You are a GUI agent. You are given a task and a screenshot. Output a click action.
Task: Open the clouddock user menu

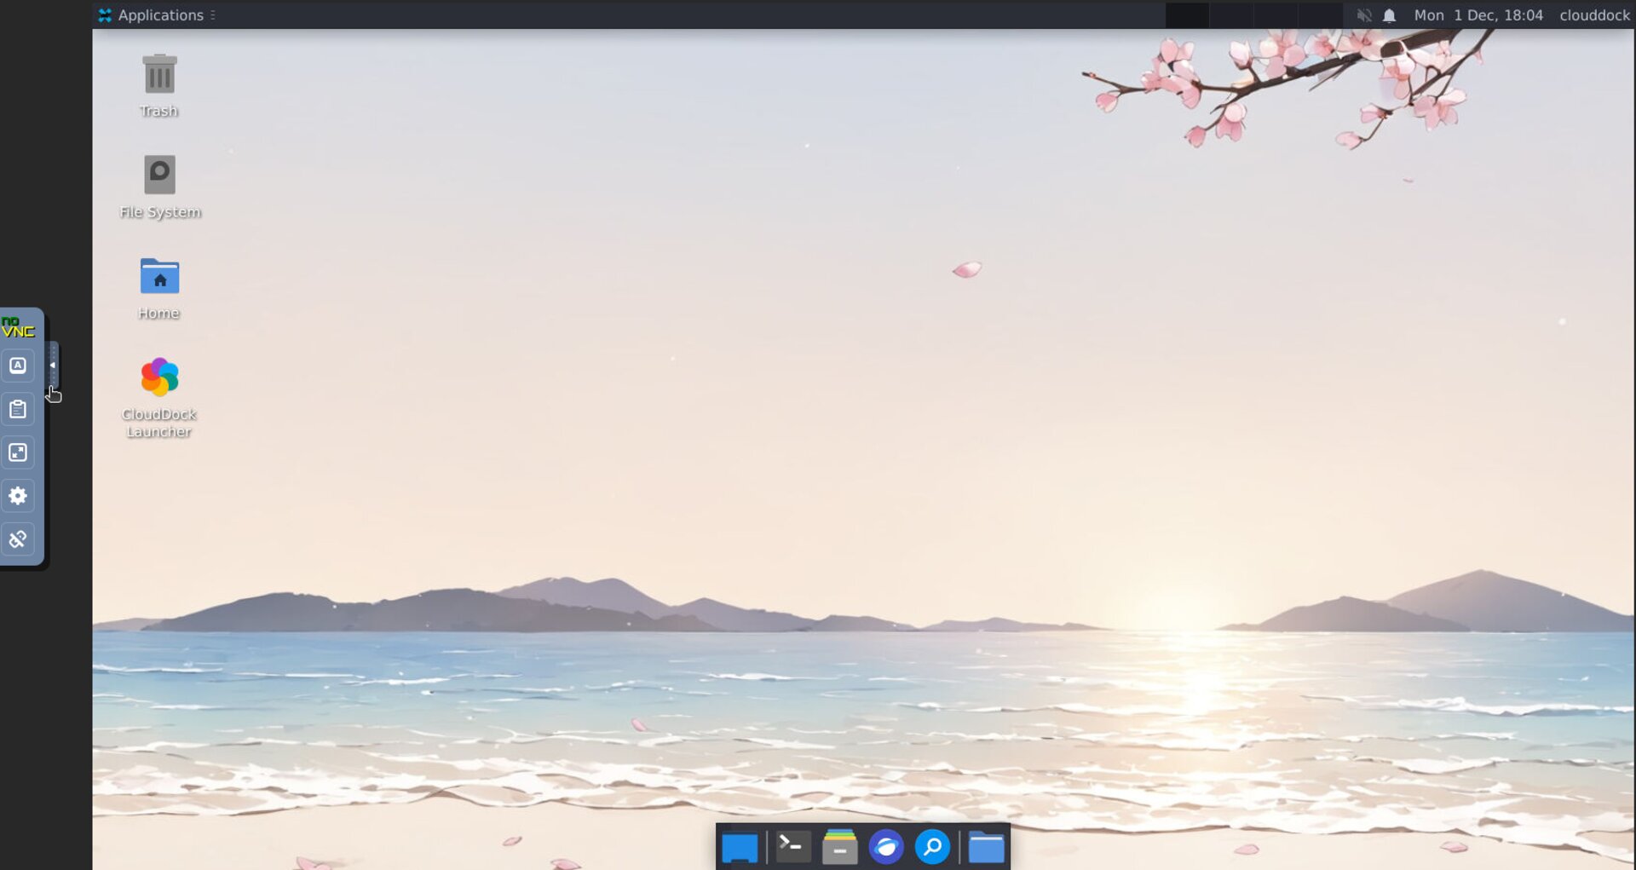click(1593, 15)
